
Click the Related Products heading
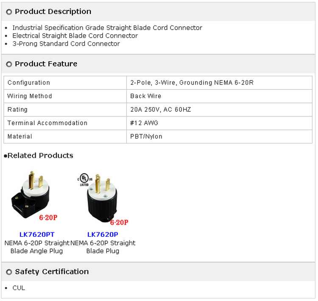[40, 155]
